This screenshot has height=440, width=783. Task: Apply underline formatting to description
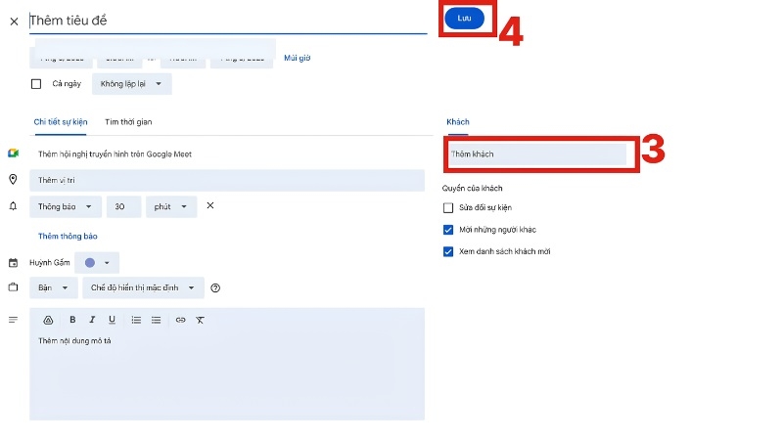tap(112, 320)
